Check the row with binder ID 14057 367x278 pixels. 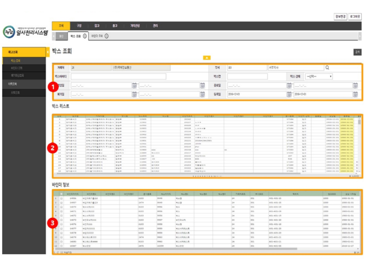click(61, 203)
